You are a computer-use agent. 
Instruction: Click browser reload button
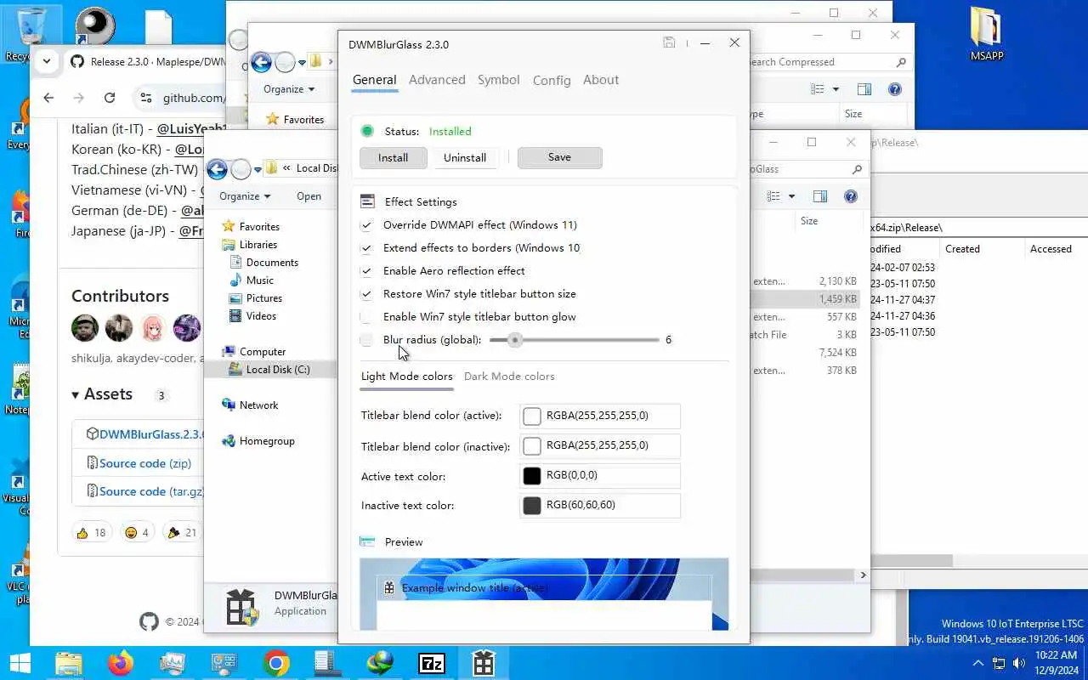(110, 98)
